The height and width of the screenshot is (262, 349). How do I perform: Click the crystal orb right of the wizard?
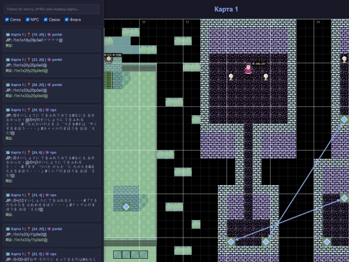[266, 77]
